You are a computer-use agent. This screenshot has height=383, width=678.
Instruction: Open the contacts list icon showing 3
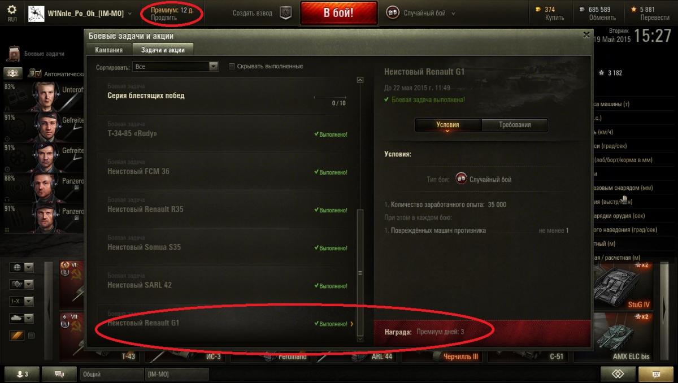pyautogui.click(x=22, y=374)
